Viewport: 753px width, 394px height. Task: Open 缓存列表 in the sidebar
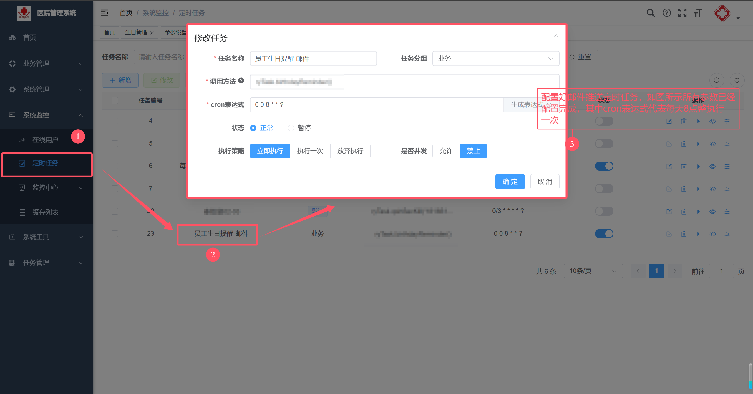(45, 212)
